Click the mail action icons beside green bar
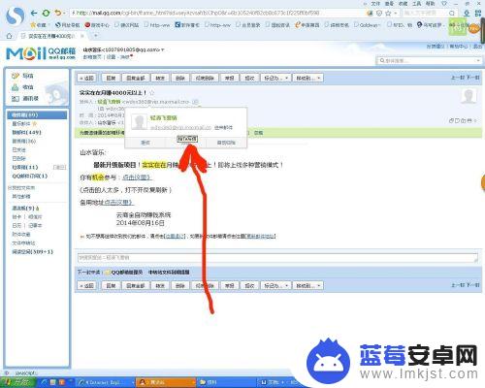485x388 pixels. coord(463,120)
